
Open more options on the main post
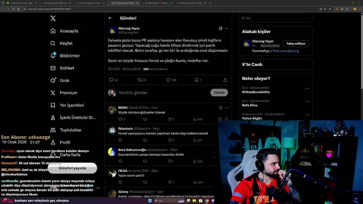(226, 28)
